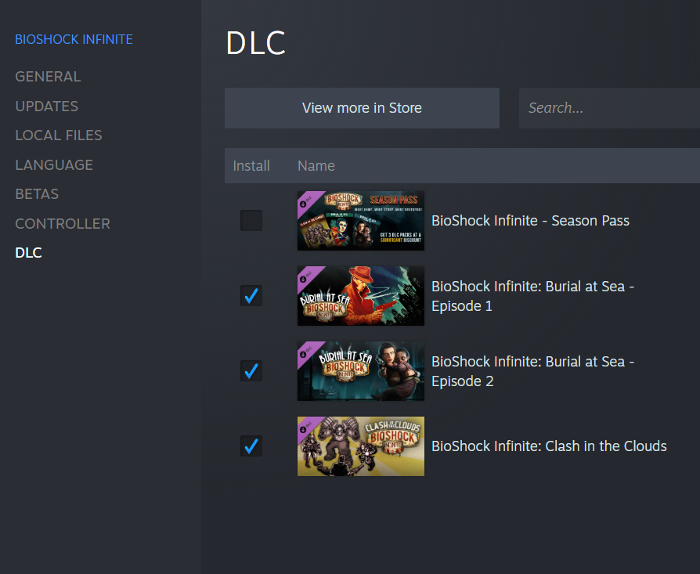Click the Burial at Sea Episode 1 thumbnail
The image size is (700, 574).
pyautogui.click(x=361, y=295)
